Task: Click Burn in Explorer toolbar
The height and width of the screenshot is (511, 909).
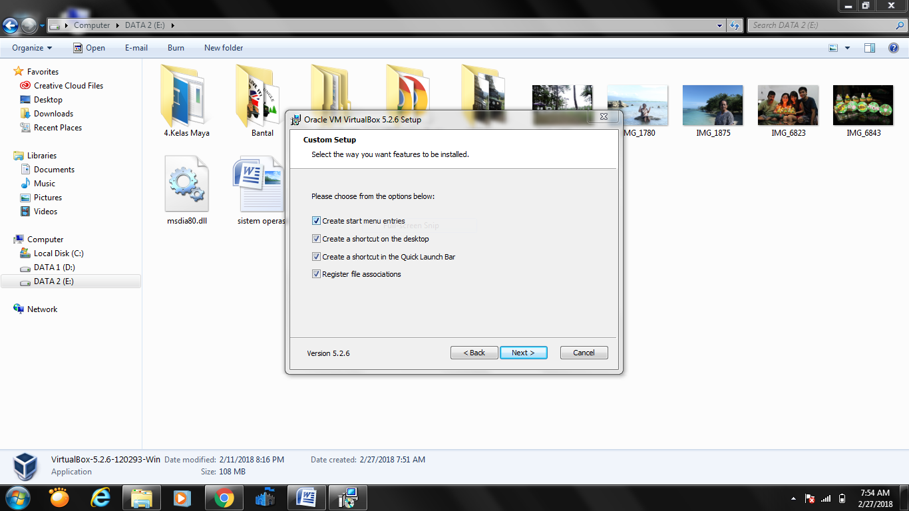Action: [x=176, y=48]
